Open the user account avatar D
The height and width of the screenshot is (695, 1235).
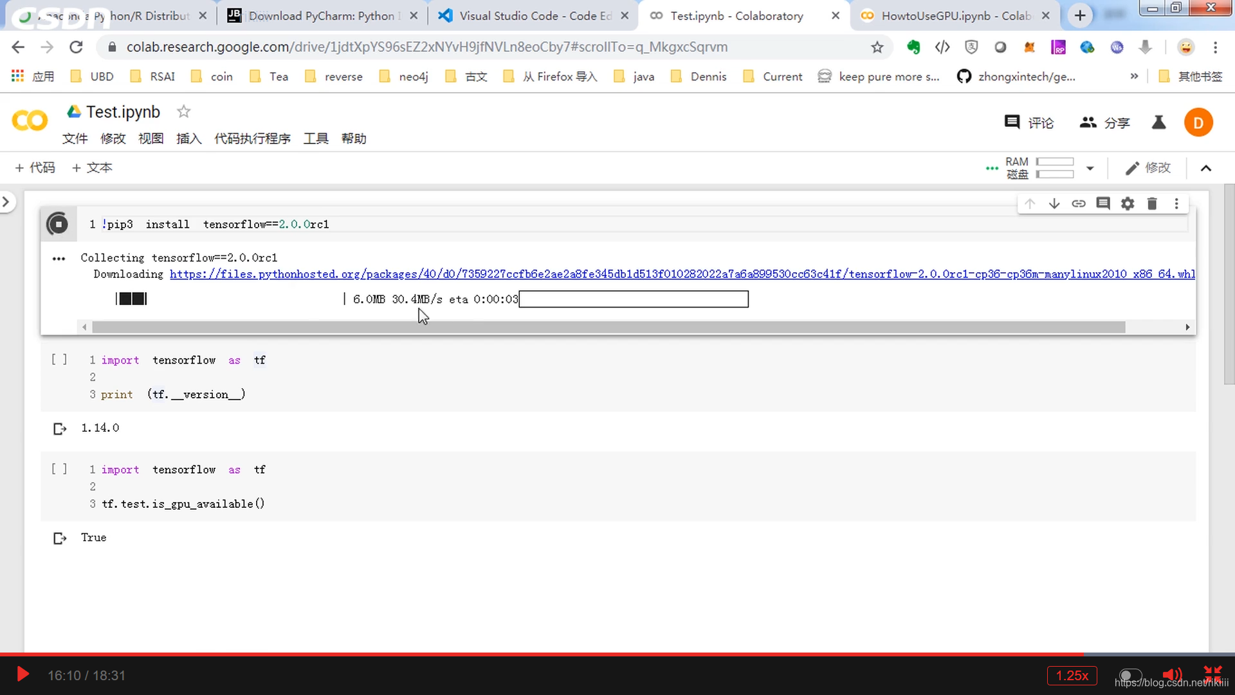[1198, 122]
